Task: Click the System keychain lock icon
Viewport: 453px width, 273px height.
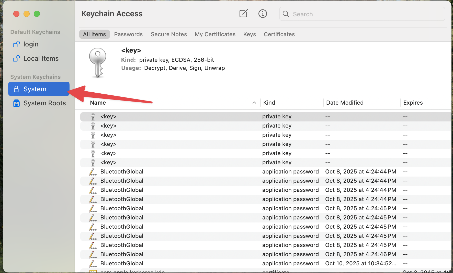Action: (16, 89)
